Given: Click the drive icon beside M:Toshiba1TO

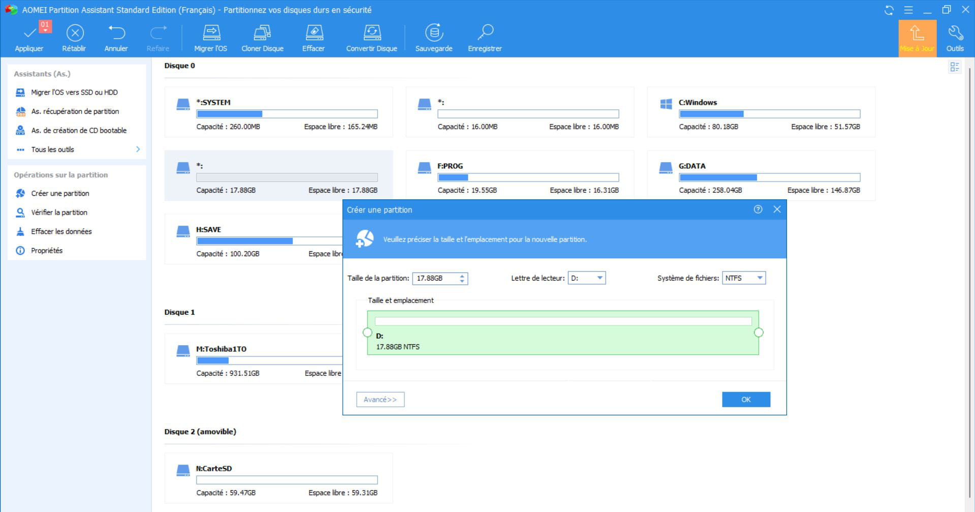Looking at the screenshot, I should coord(183,351).
